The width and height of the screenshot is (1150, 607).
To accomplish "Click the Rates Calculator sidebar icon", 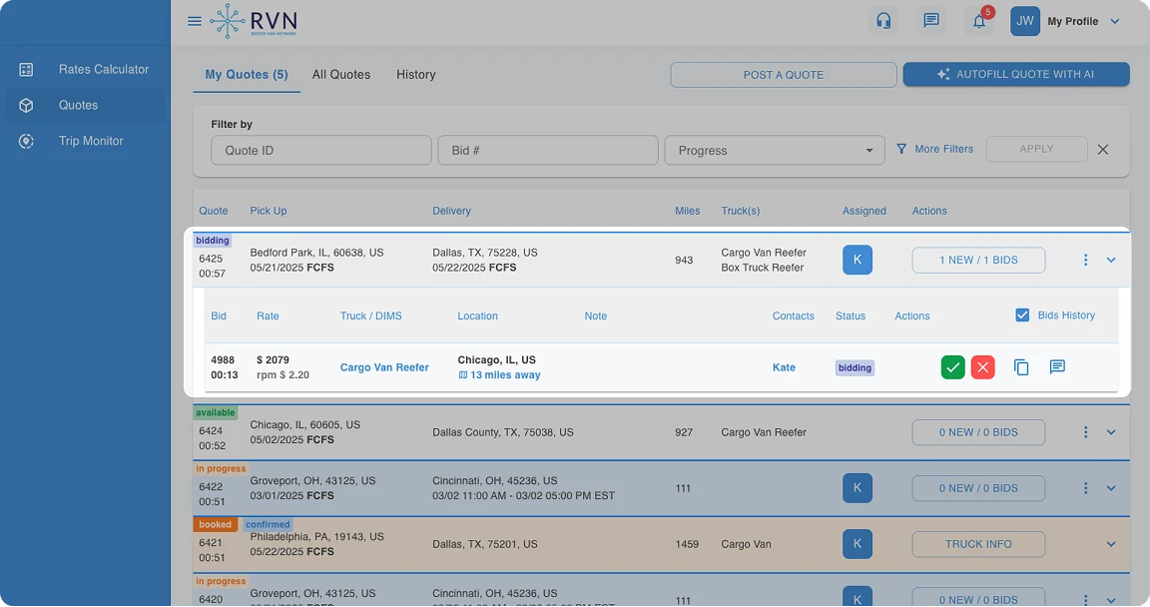I will [x=26, y=70].
